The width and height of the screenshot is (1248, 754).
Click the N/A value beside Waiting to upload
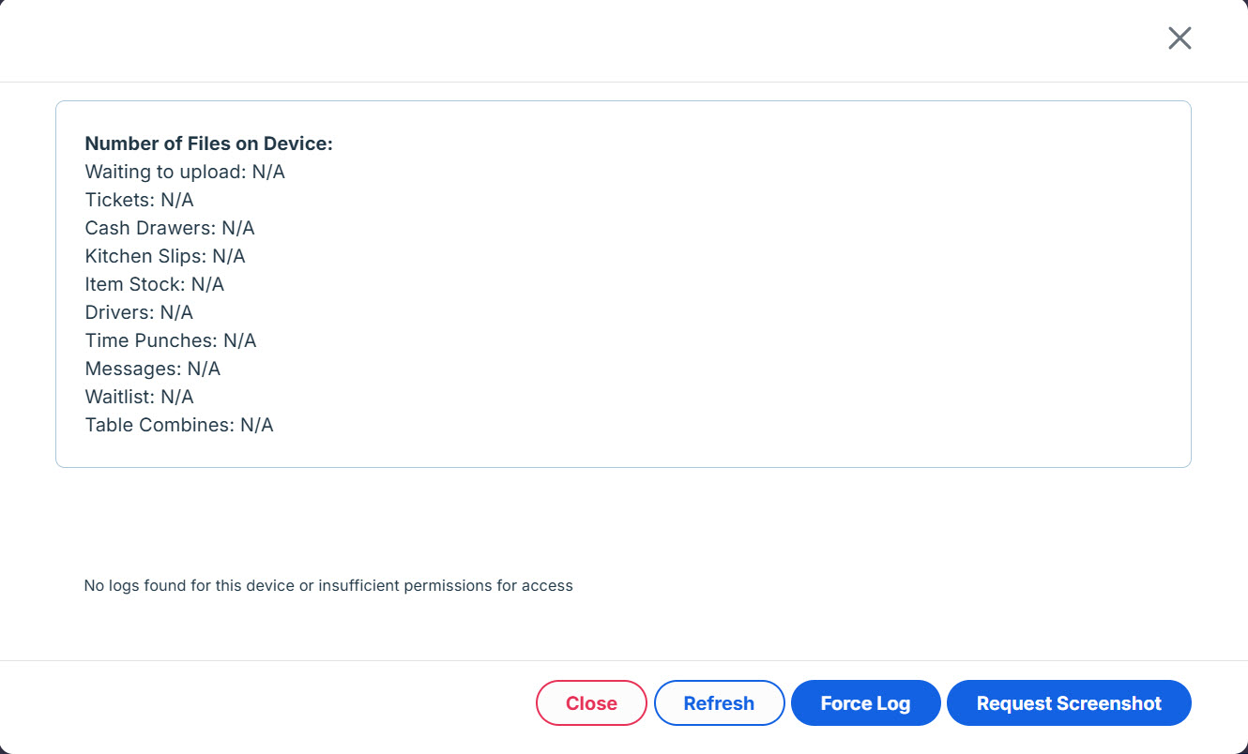(268, 172)
